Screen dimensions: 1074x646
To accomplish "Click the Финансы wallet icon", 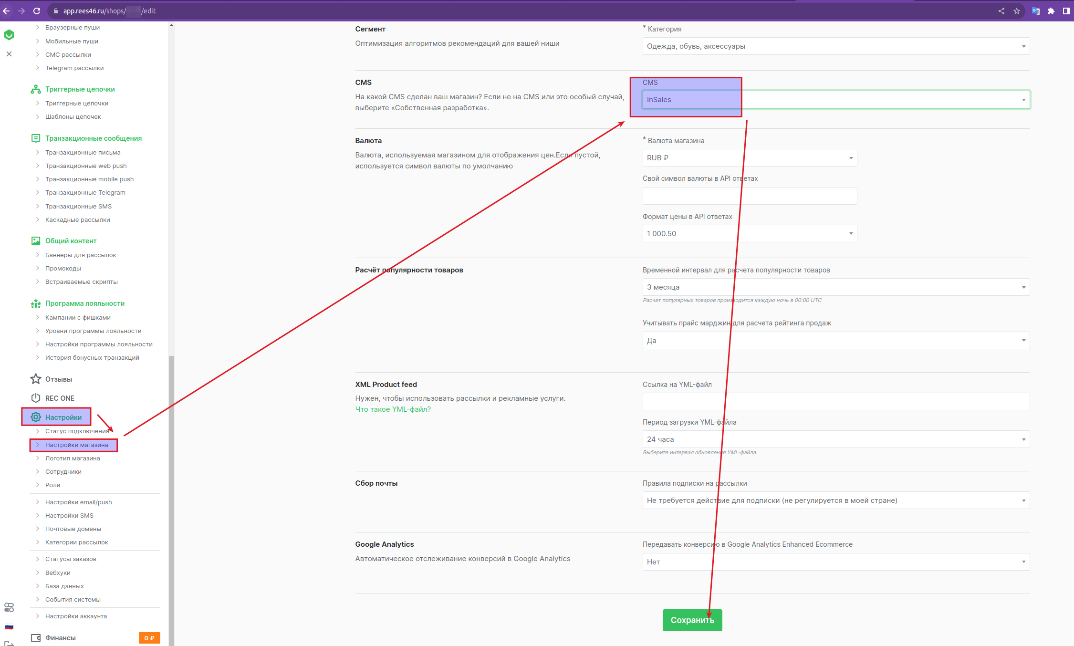I will [35, 638].
